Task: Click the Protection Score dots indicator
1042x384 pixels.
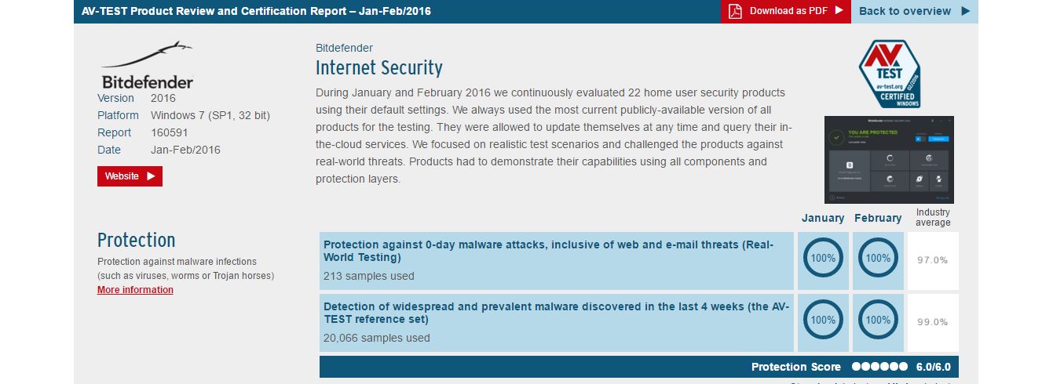Action: coord(879,367)
